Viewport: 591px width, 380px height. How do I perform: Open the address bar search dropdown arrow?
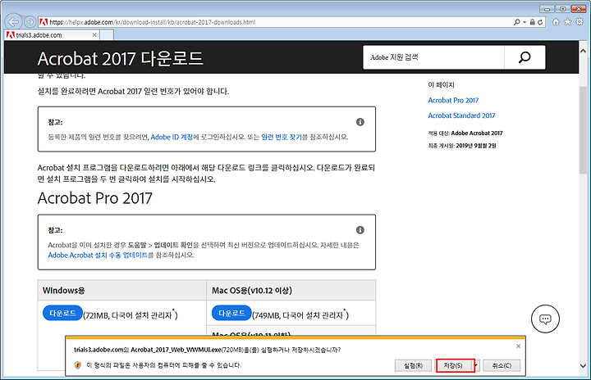pos(525,23)
